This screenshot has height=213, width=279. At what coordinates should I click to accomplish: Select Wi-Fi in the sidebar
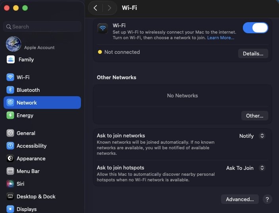(x=42, y=77)
